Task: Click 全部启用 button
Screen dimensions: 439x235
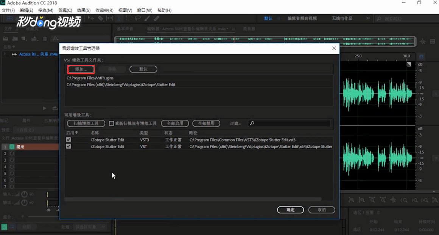Action: (x=175, y=124)
